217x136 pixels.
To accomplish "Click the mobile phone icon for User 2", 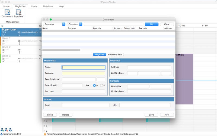I will [x=19, y=52].
